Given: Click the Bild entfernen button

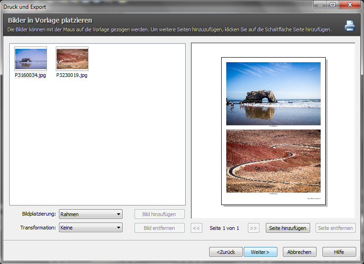Looking at the screenshot, I should pyautogui.click(x=159, y=228).
